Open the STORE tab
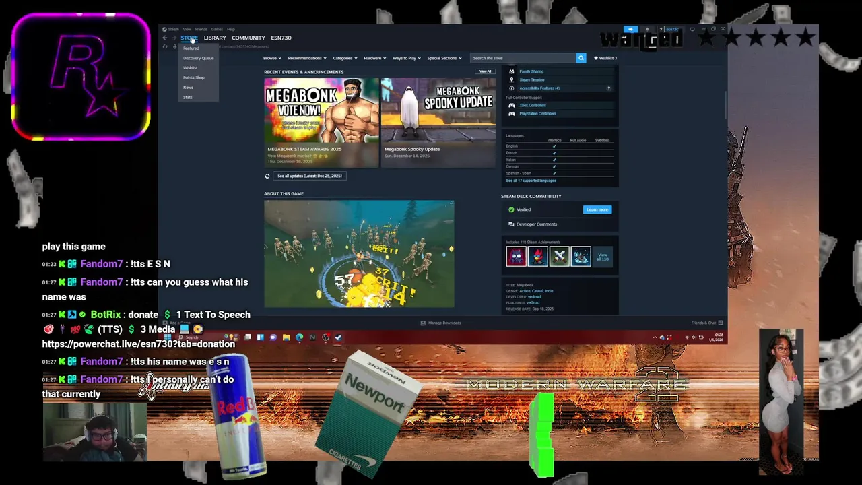 tap(189, 38)
